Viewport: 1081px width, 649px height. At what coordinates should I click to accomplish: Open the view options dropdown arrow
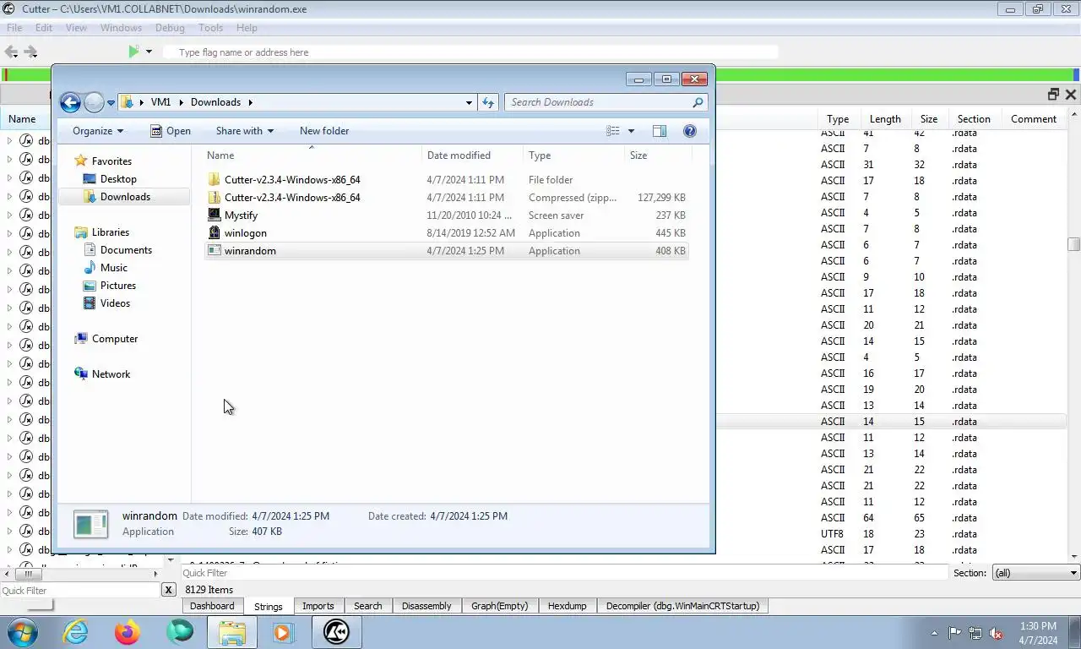pos(631,131)
